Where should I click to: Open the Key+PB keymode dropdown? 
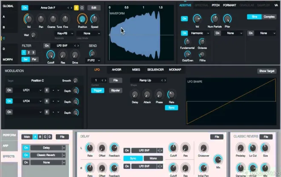pyautogui.click(x=64, y=33)
